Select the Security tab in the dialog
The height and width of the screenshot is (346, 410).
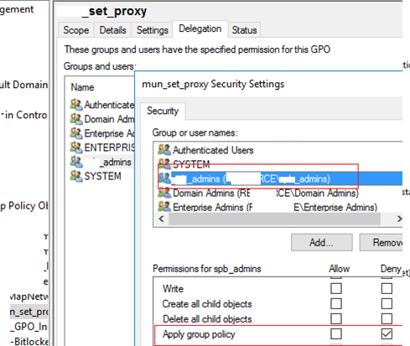163,111
